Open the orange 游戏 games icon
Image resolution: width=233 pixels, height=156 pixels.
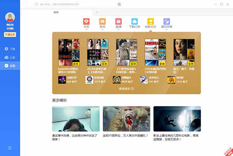(x=103, y=21)
